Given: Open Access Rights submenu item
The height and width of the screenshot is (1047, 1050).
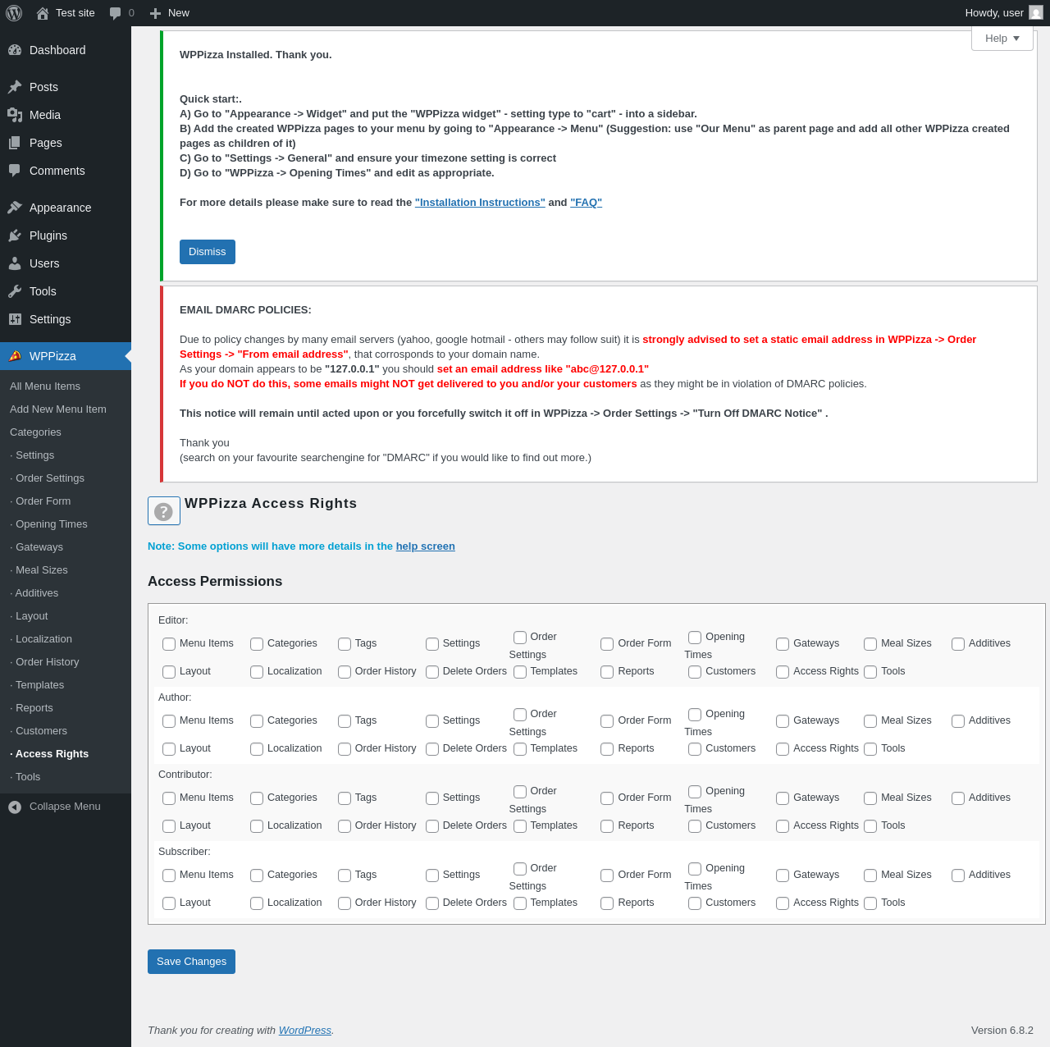Looking at the screenshot, I should click(x=49, y=754).
